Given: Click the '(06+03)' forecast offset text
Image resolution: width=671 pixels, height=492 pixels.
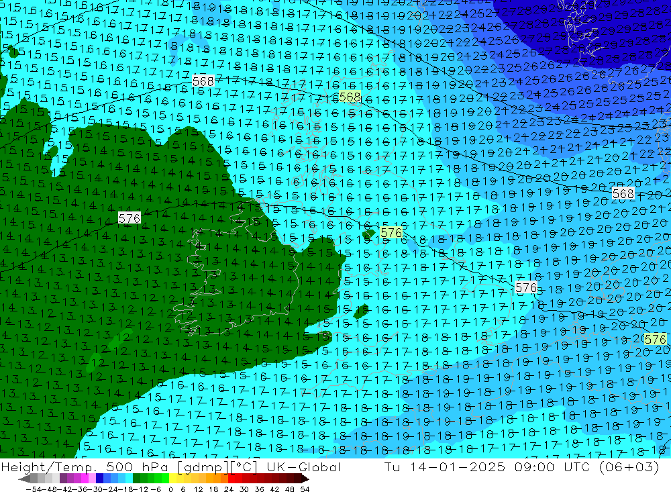Looking at the screenshot, I should pos(629,467).
